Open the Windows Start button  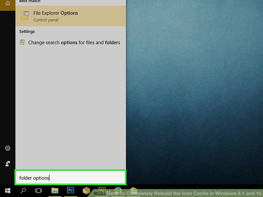point(8,191)
